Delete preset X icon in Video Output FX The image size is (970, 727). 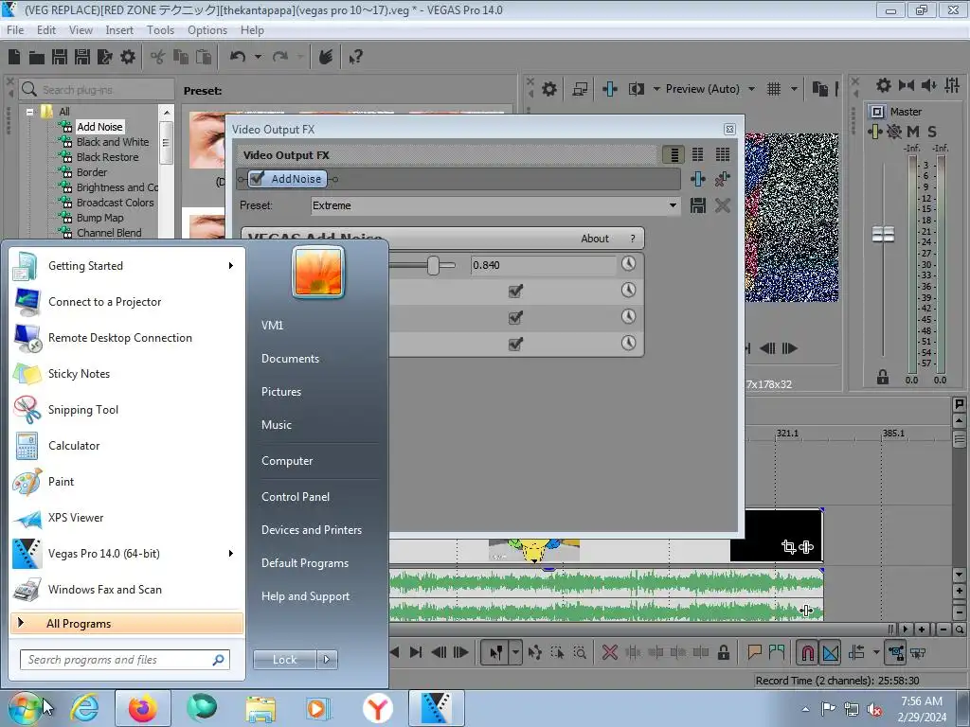[723, 205]
